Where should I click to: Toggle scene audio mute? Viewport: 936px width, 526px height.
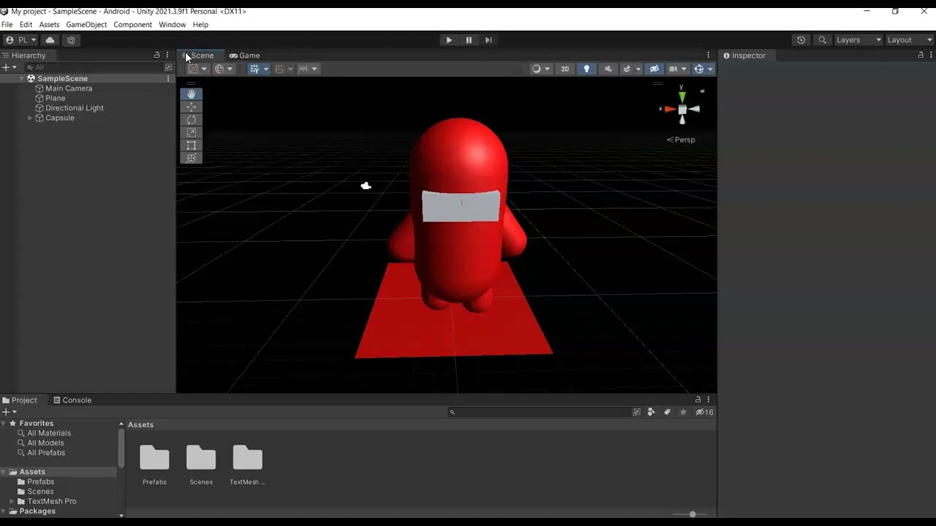(x=608, y=69)
